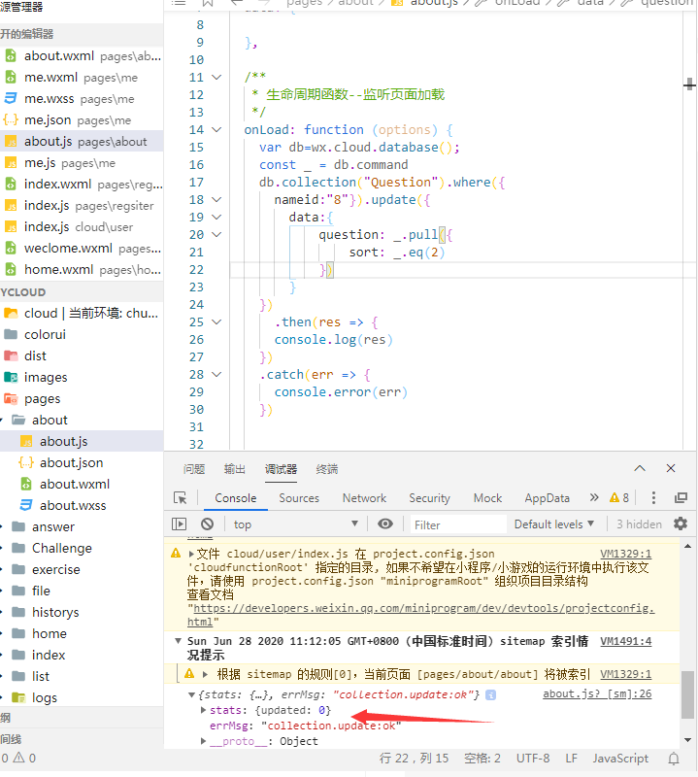698x777 pixels.
Task: Clear the console with the ban icon
Action: point(207,524)
